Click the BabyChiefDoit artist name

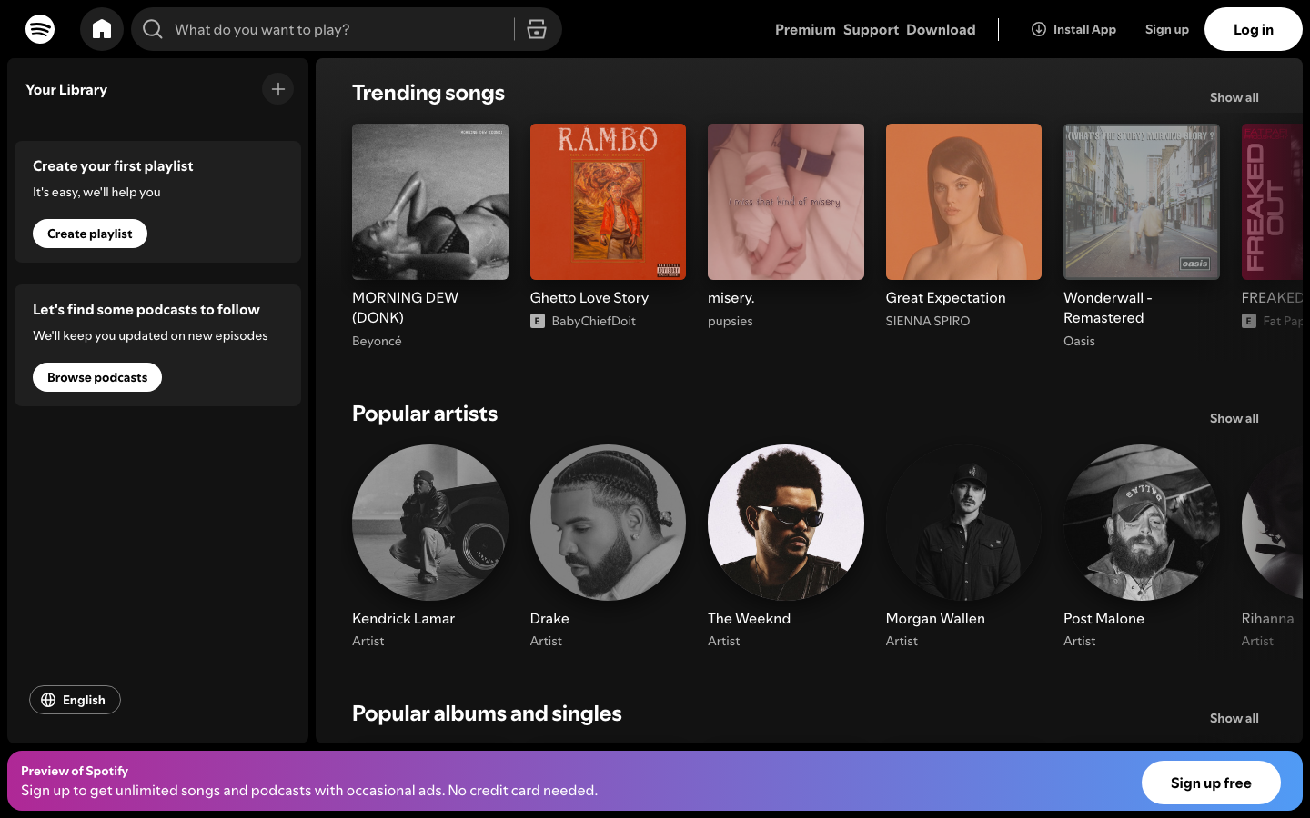point(593,321)
